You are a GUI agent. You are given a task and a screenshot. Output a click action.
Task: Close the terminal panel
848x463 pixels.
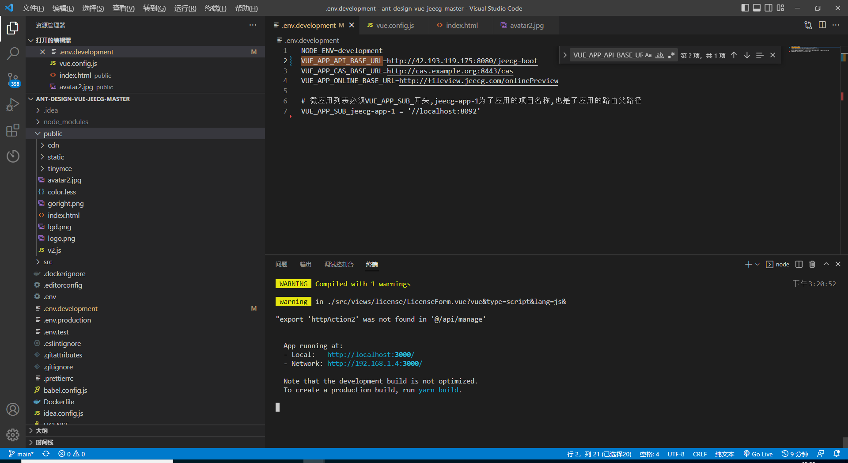(838, 264)
